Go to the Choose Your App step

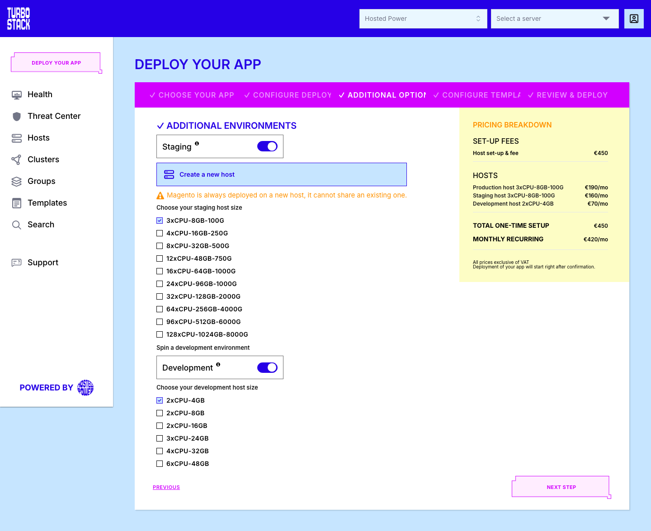pyautogui.click(x=192, y=95)
